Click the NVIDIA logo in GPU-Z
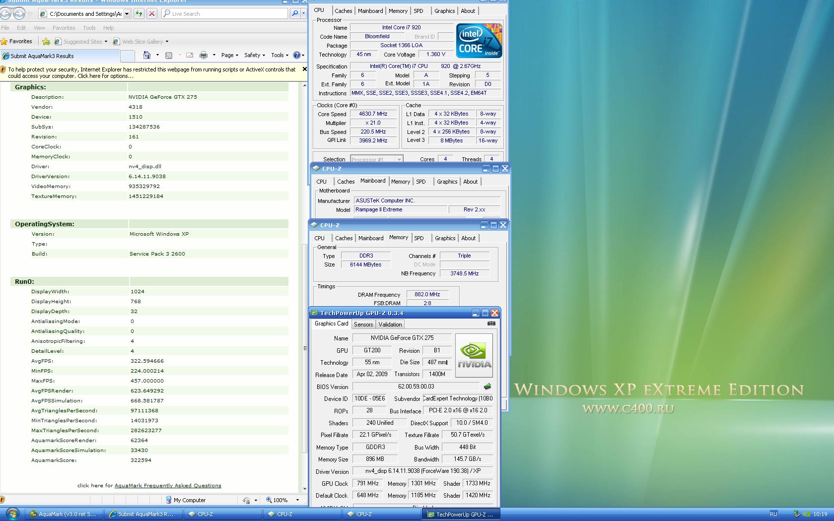Image resolution: width=834 pixels, height=521 pixels. tap(474, 355)
